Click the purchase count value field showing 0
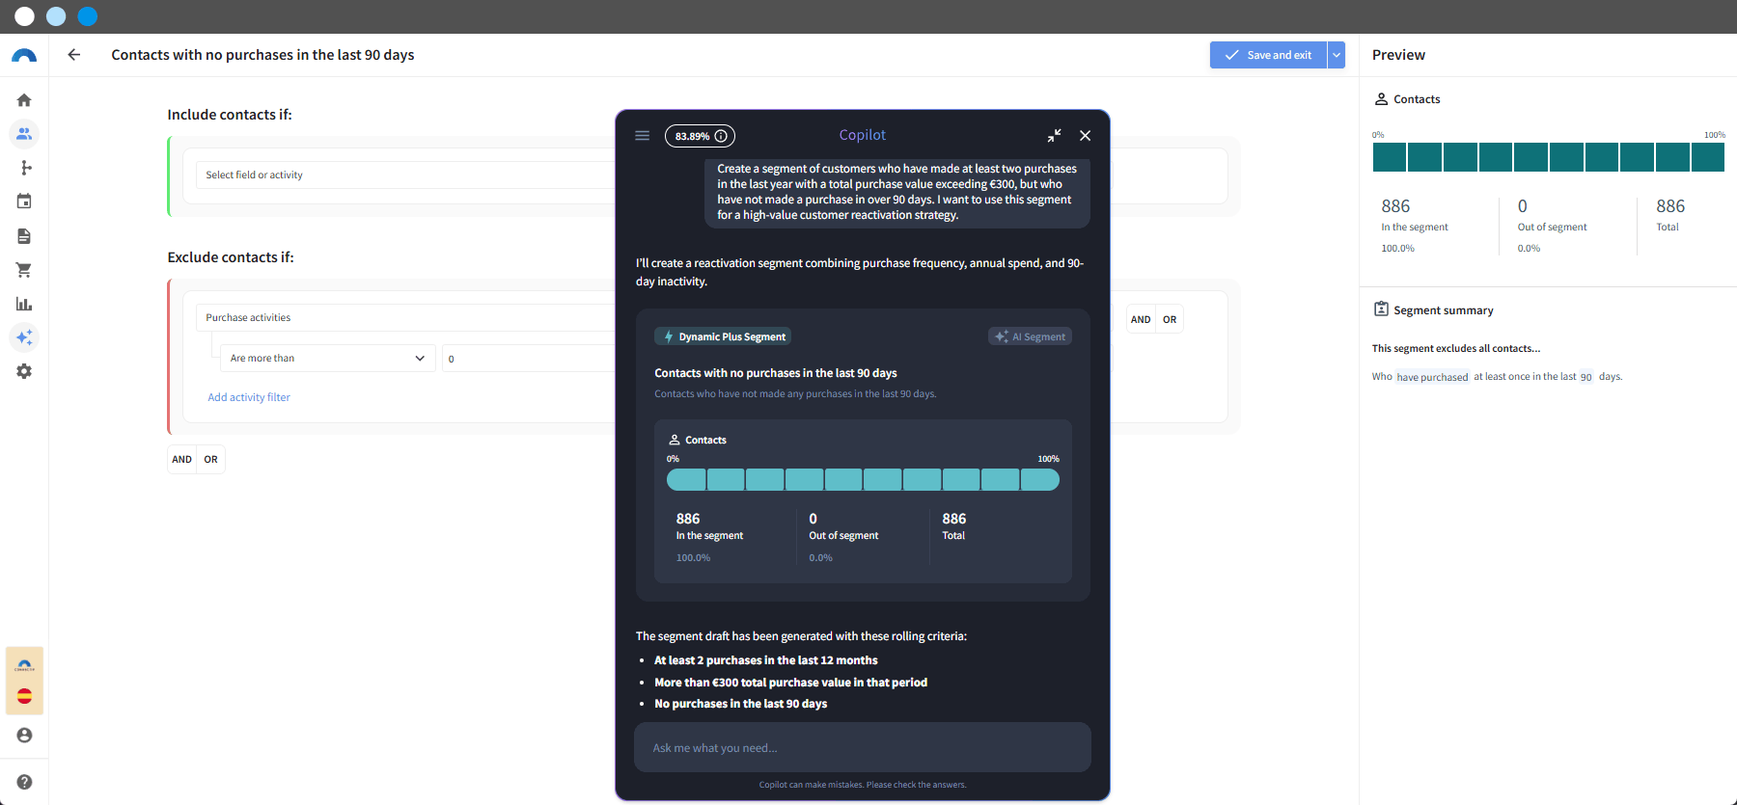 point(529,359)
